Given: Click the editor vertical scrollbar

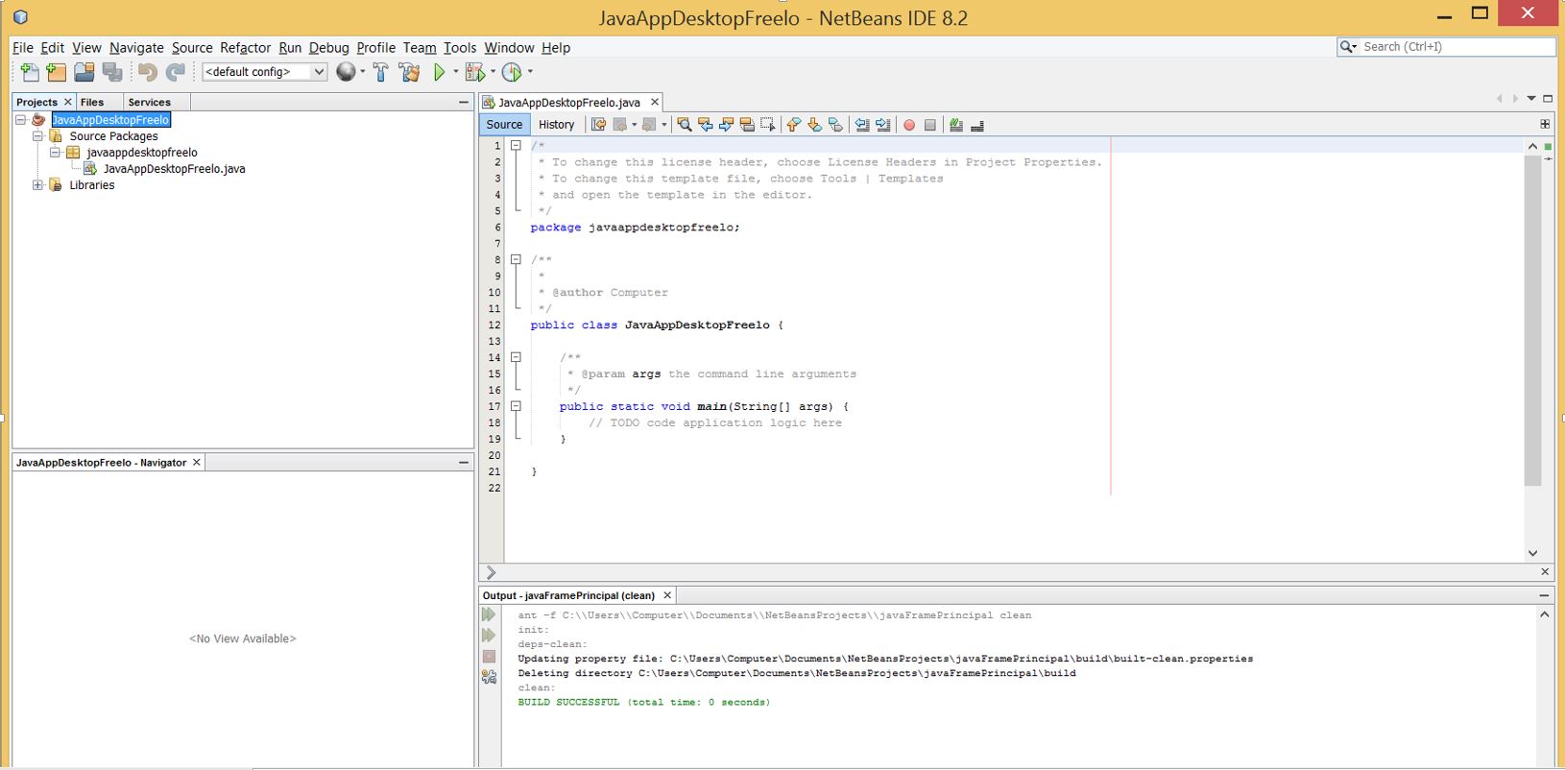Looking at the screenshot, I should click(1532, 320).
